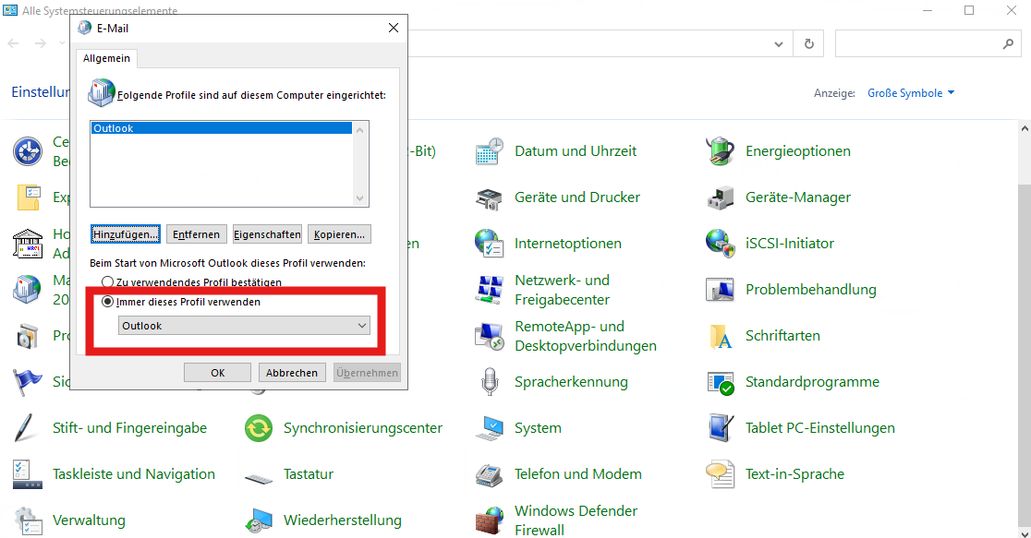
Task: Open the Problembehandlung link
Action: [811, 290]
